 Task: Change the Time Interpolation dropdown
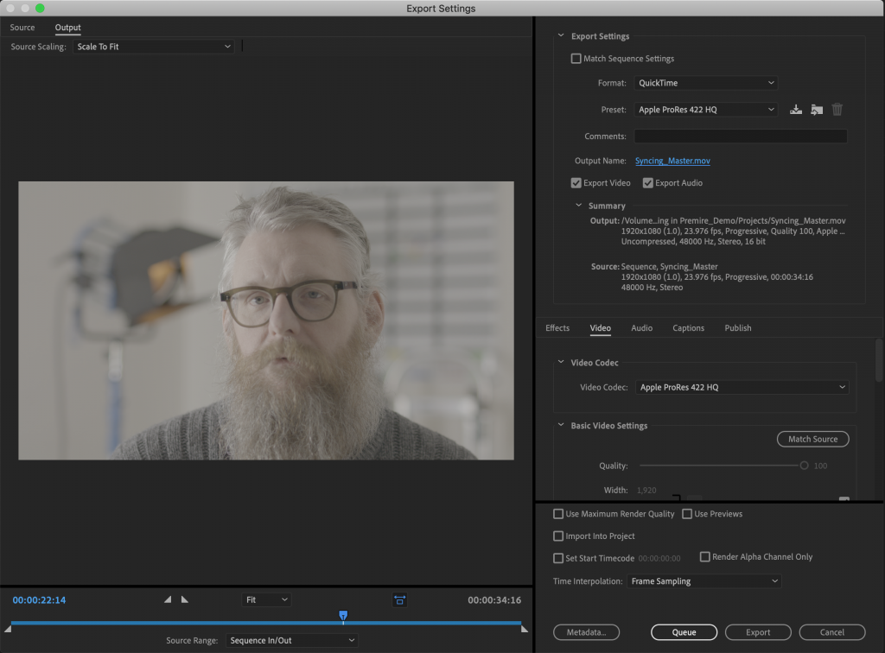(704, 580)
